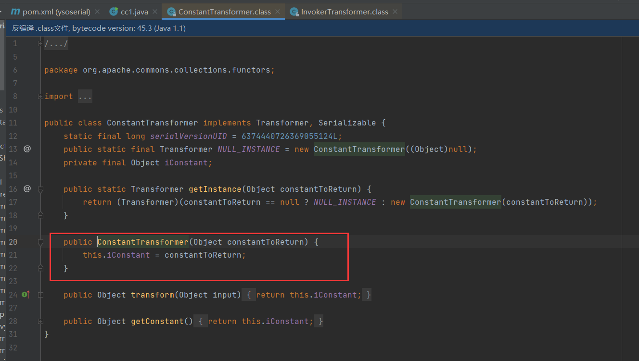639x361 pixels.
Task: Click the @ gutter icon on line 16
Action: pos(27,188)
